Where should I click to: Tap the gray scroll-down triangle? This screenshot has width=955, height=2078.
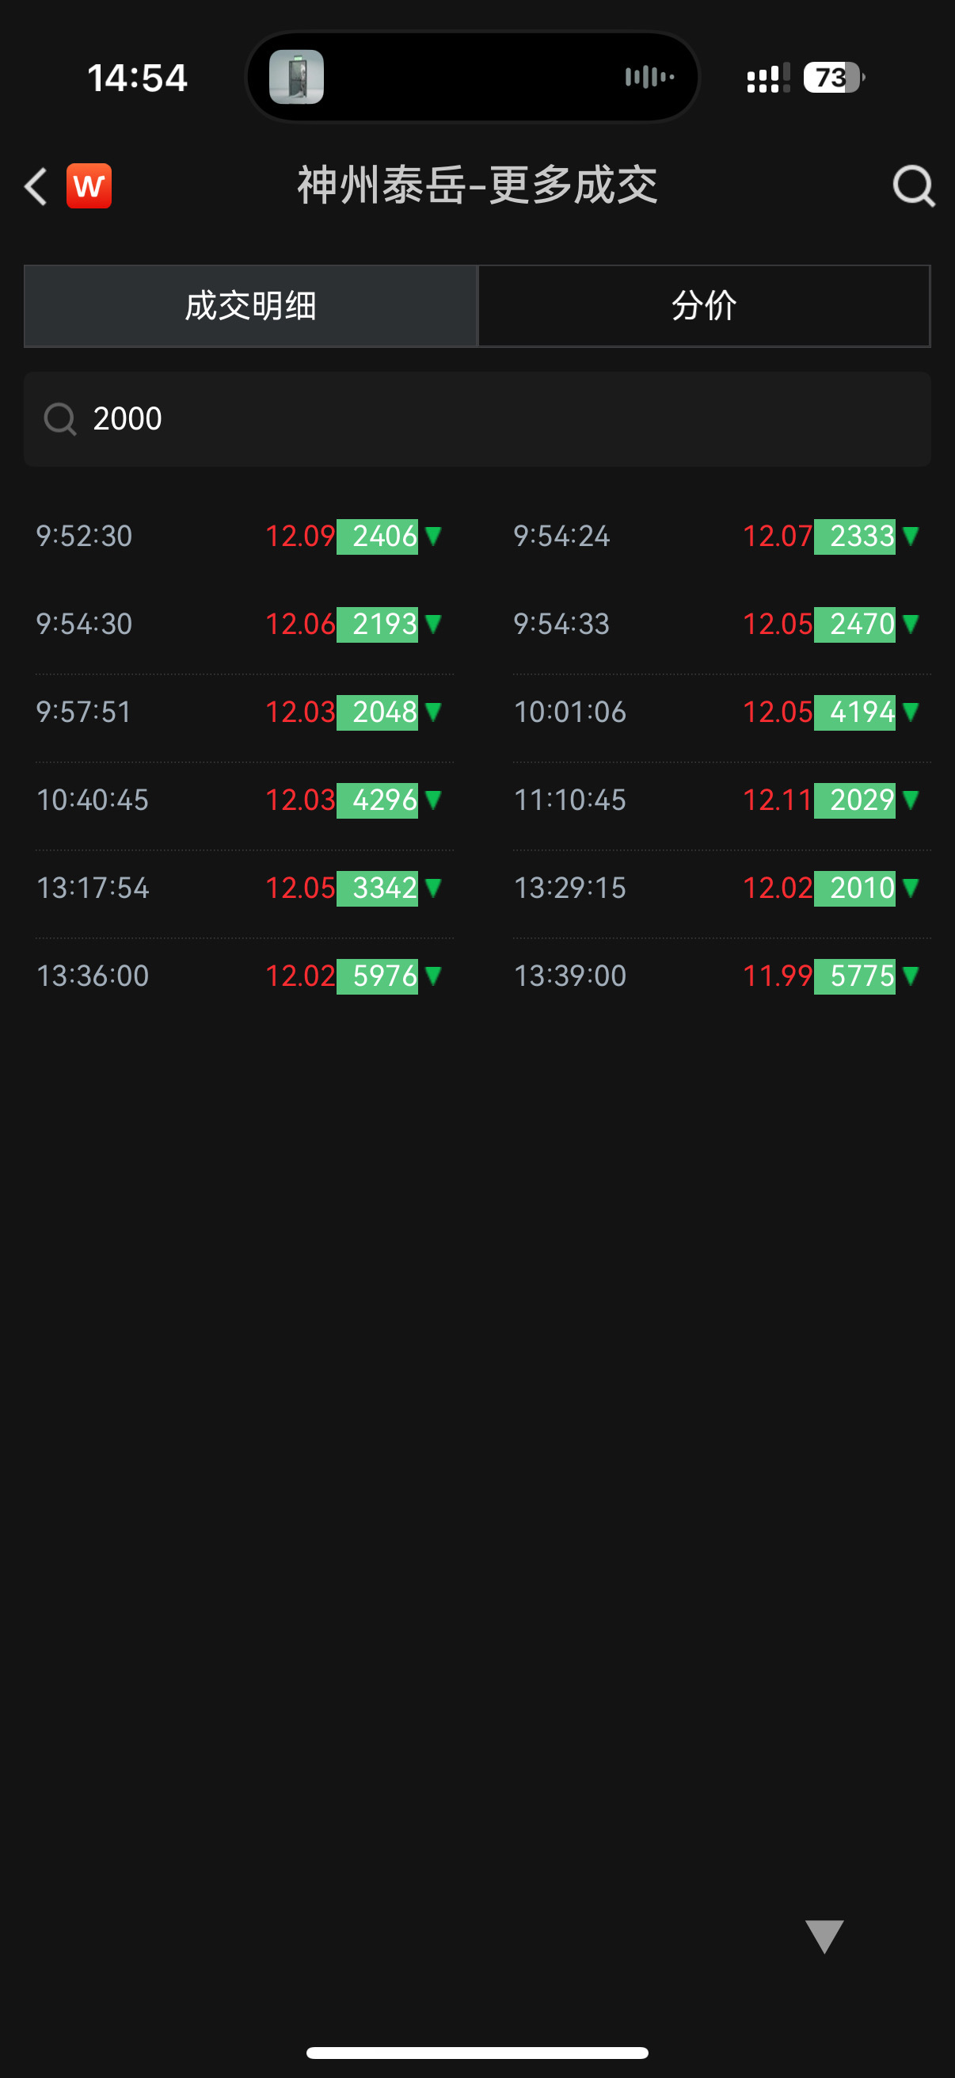pos(824,1935)
